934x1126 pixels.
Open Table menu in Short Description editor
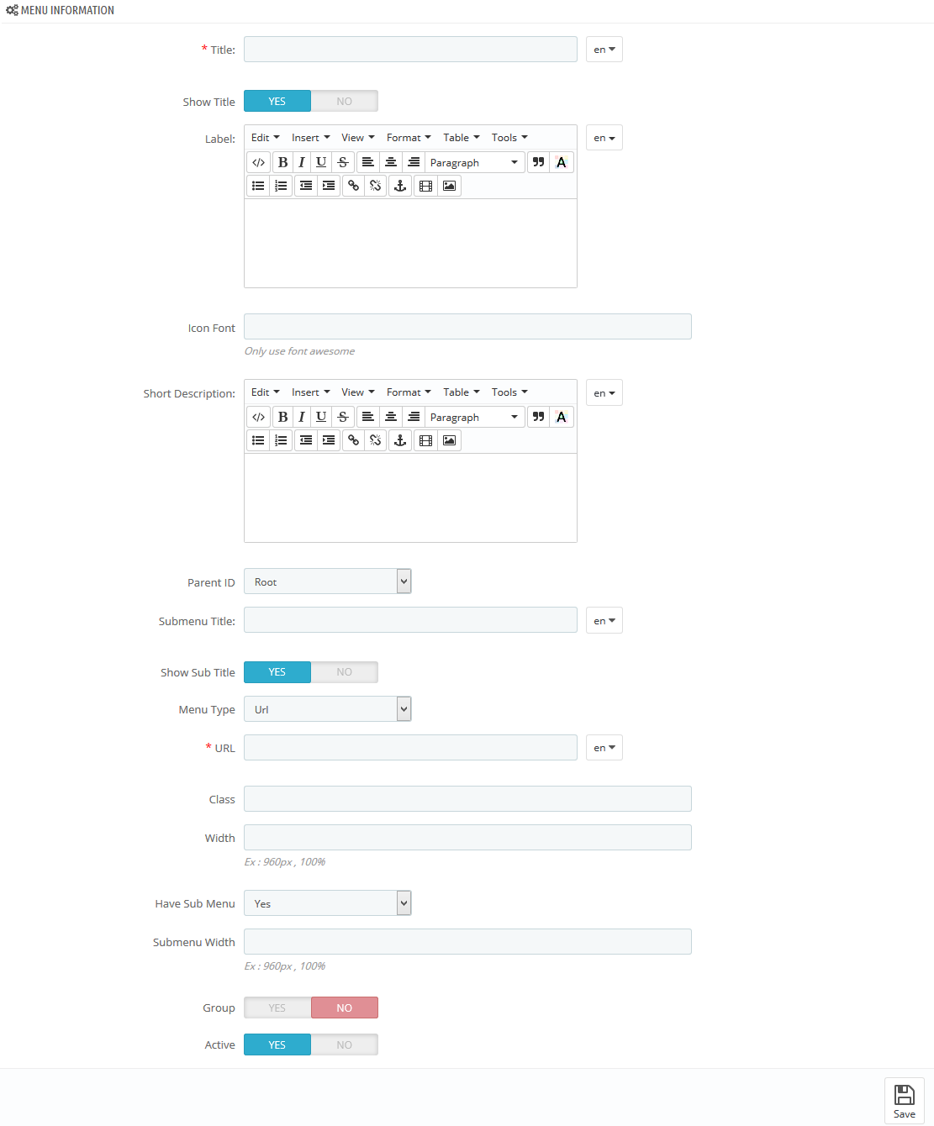click(462, 392)
